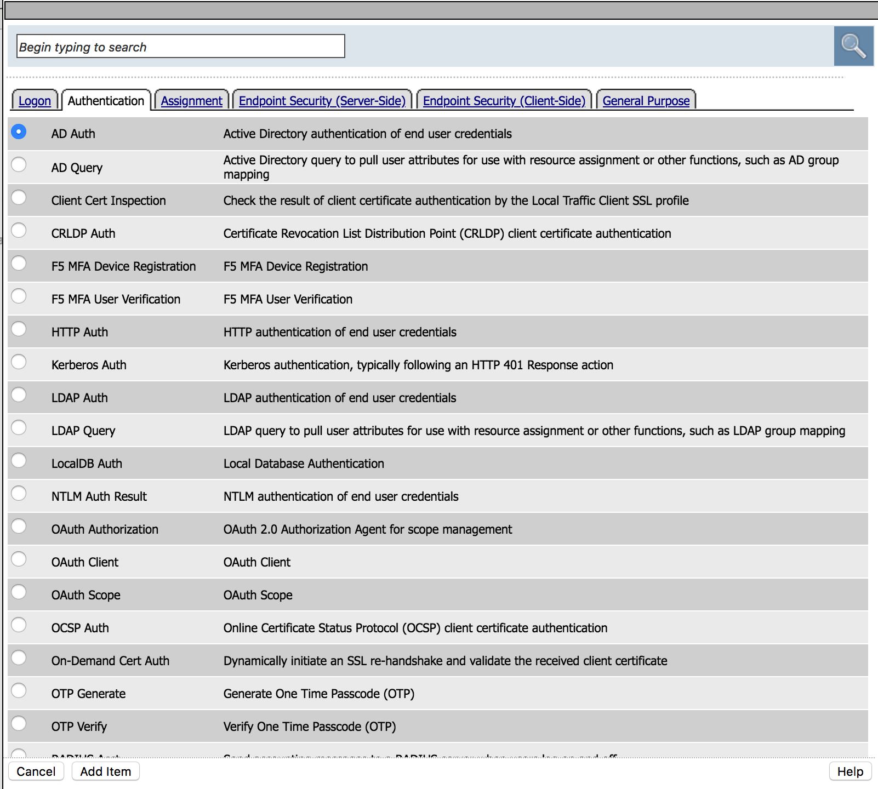This screenshot has height=789, width=878.
Task: Click the 'LDAP Auth' item name
Action: point(79,398)
